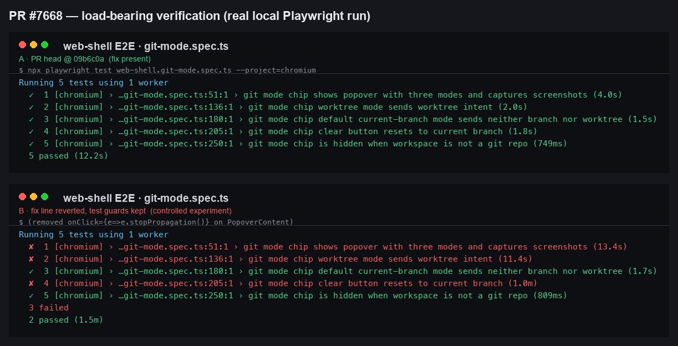The image size is (678, 346).
Task: Click the green dot in panel A header
Action: click(45, 45)
